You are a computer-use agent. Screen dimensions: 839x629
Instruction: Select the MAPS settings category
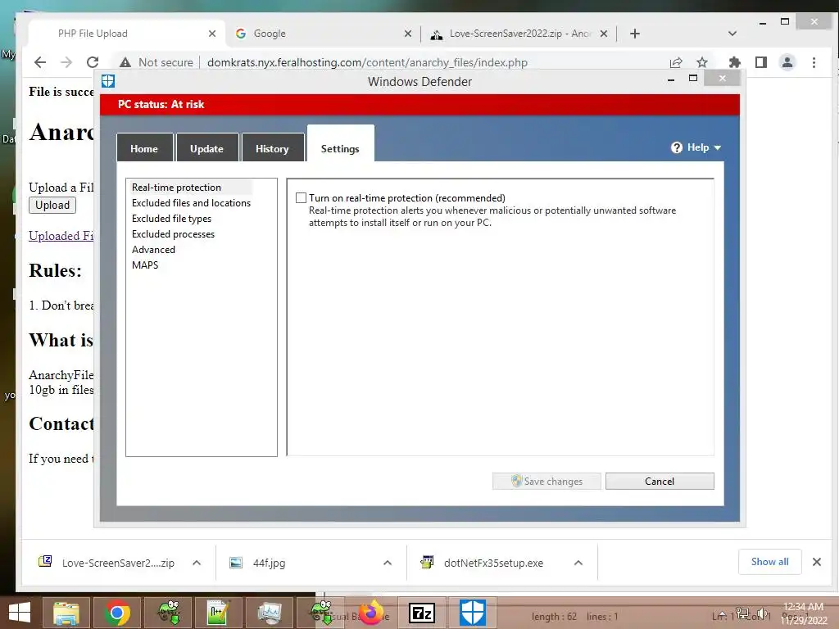point(145,265)
